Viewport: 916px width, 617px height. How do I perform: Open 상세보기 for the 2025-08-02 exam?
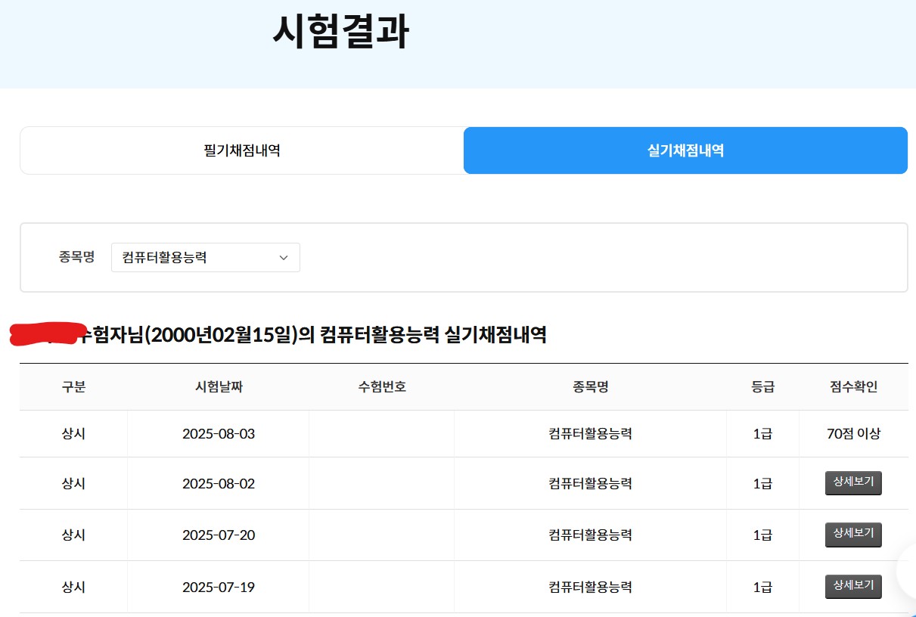[x=853, y=483]
